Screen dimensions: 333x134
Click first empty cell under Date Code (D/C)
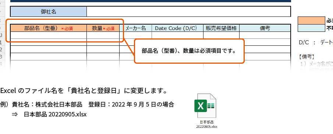[x=178, y=35]
